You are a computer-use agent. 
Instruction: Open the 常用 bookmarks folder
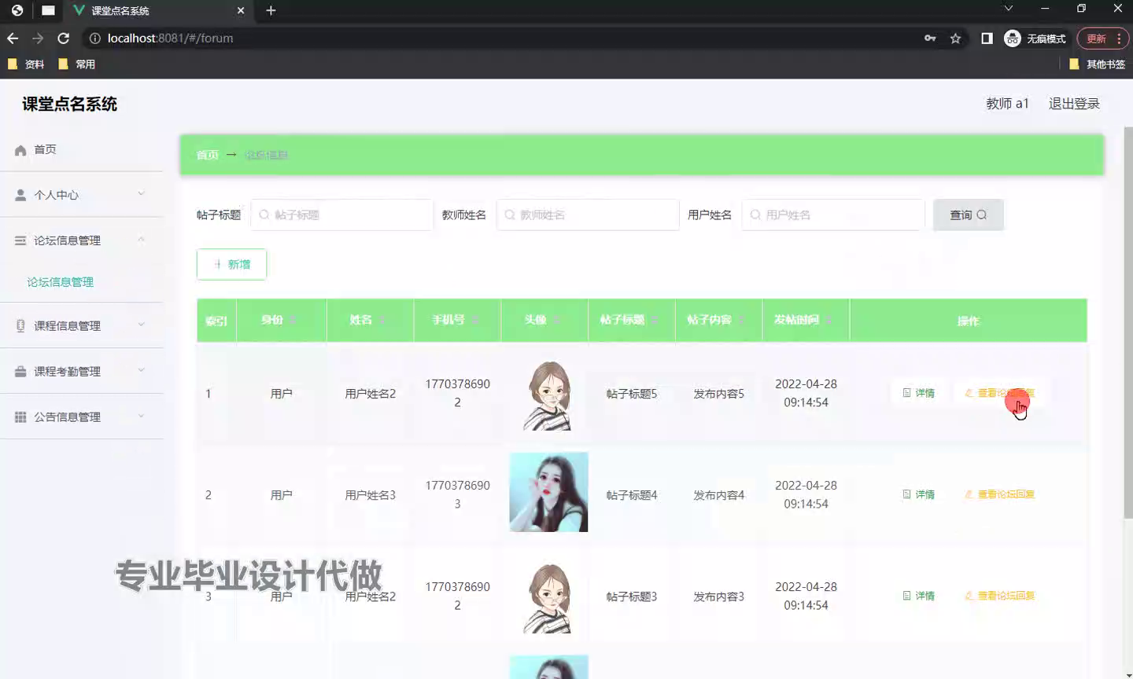(77, 64)
